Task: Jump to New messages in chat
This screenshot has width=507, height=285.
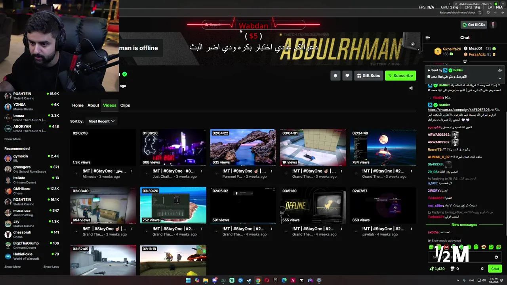Action: [464, 225]
